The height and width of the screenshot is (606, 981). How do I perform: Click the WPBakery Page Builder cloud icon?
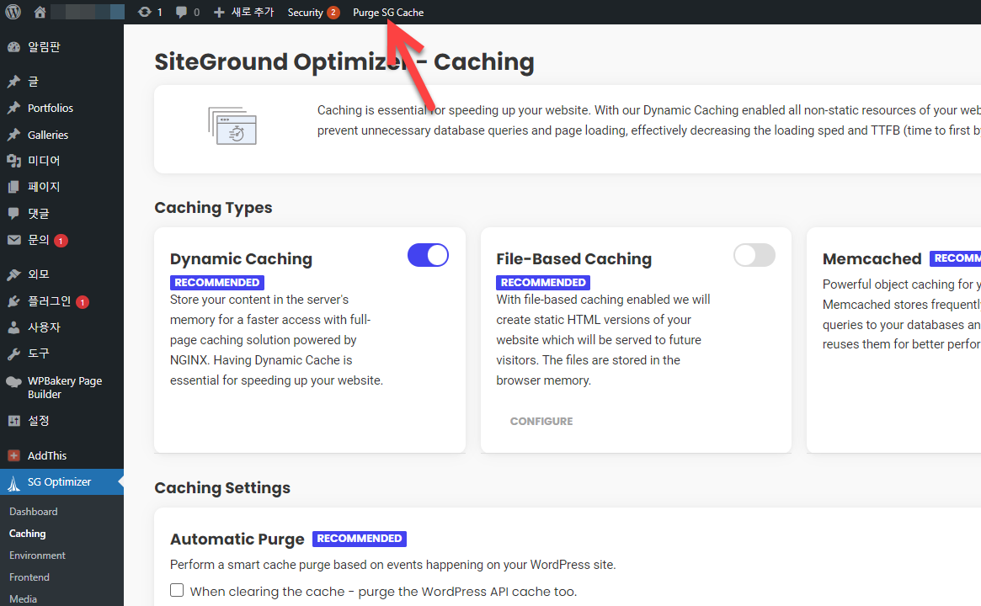point(13,382)
